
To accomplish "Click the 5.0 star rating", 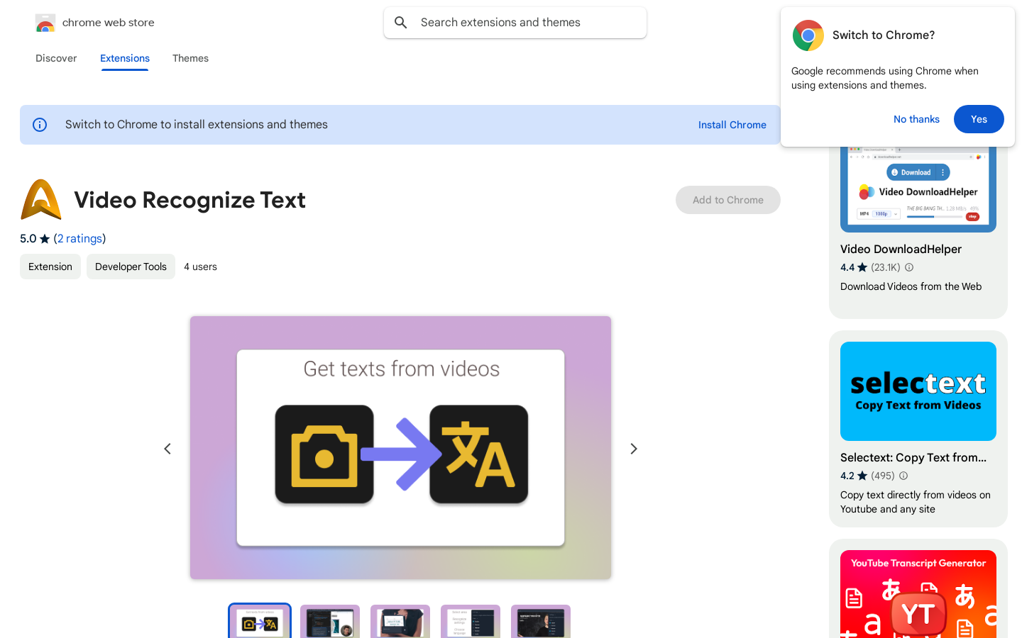I will coord(35,238).
